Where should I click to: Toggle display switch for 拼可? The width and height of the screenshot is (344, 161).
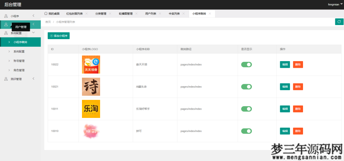[246, 131]
